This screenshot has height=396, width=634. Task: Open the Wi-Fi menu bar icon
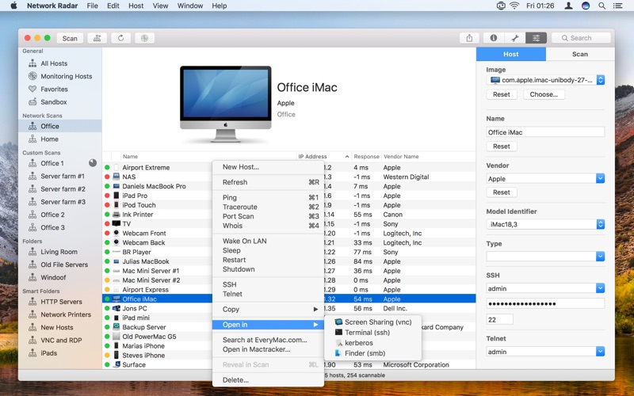coord(514,6)
